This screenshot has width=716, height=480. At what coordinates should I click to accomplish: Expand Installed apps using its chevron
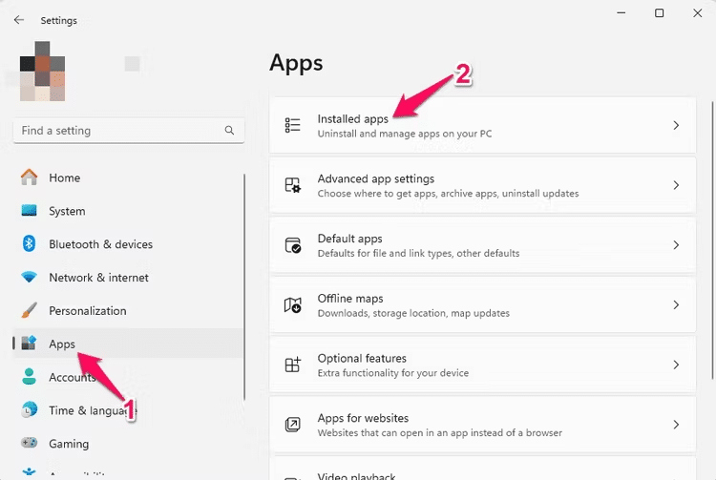[x=676, y=125]
